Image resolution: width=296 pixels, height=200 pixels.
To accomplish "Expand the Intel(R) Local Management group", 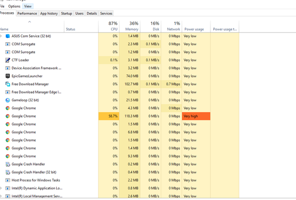I will (1, 196).
